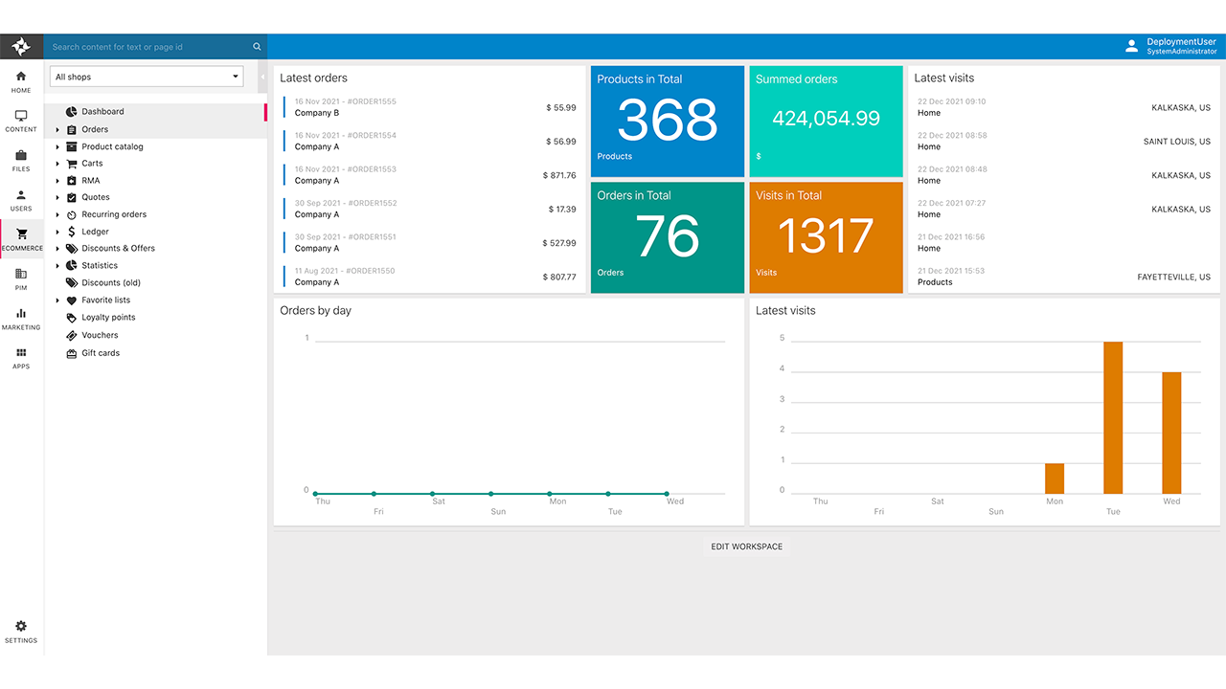This screenshot has height=689, width=1226.
Task: Select the Statistics speedometer icon
Action: click(71, 265)
